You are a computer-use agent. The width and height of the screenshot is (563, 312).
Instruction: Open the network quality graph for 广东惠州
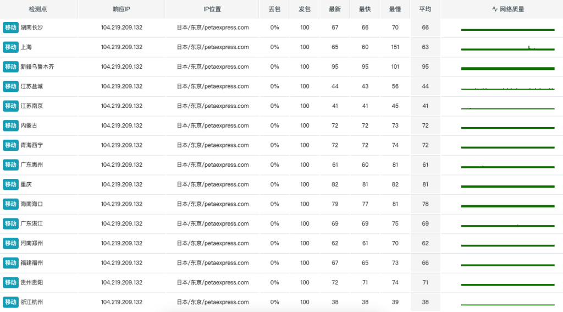pyautogui.click(x=507, y=167)
